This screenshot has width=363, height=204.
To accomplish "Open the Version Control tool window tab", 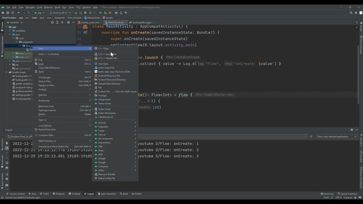I will 15,194.
